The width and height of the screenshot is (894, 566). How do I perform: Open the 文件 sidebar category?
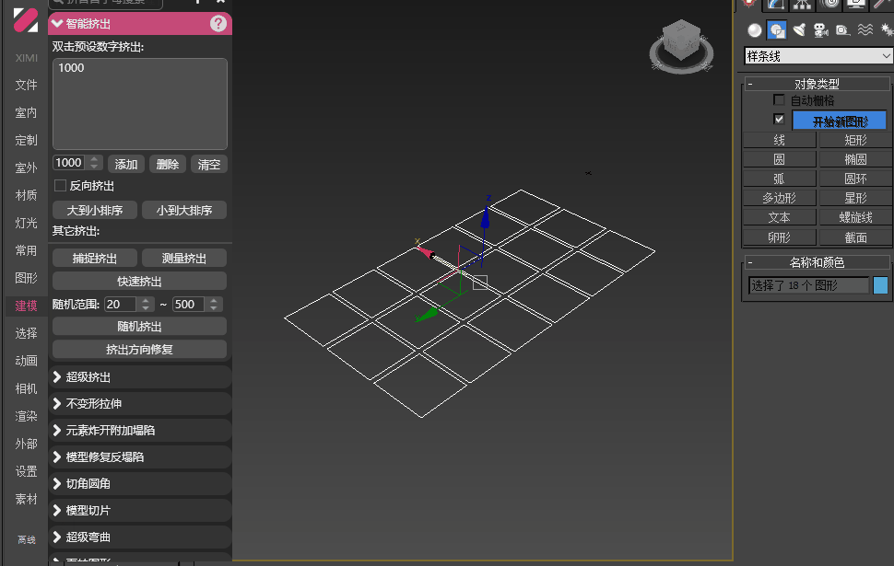coord(26,85)
